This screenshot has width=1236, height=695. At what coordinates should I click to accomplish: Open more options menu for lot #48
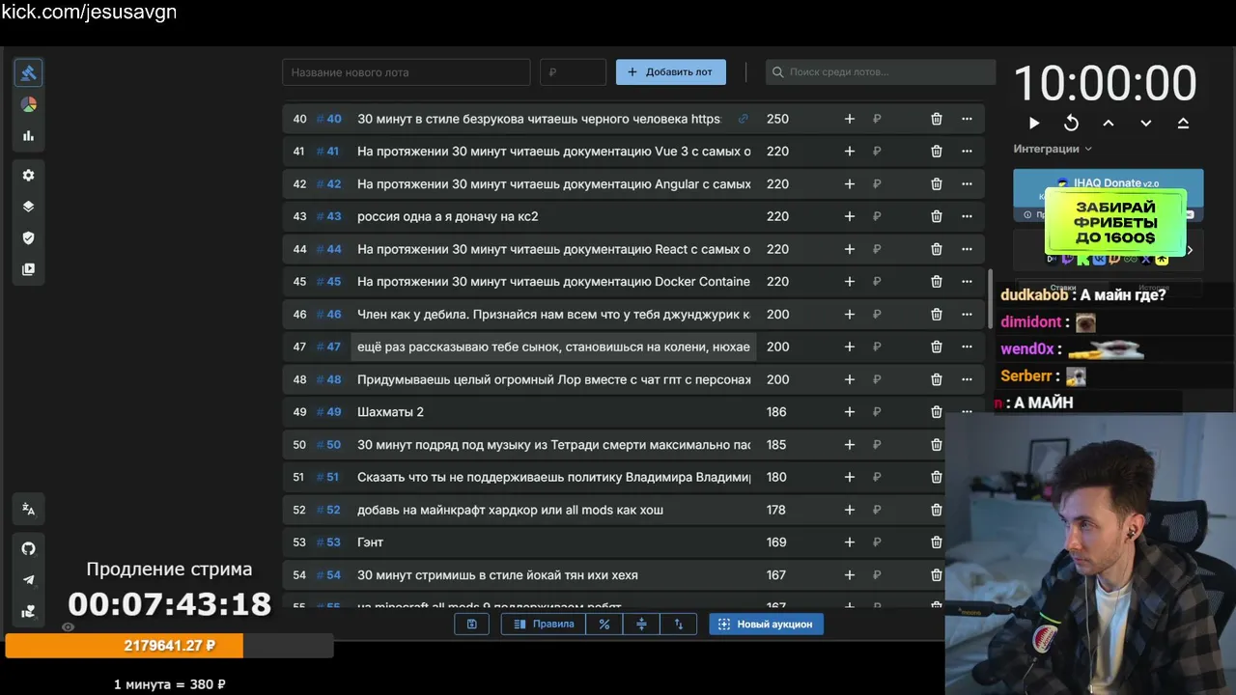click(967, 379)
